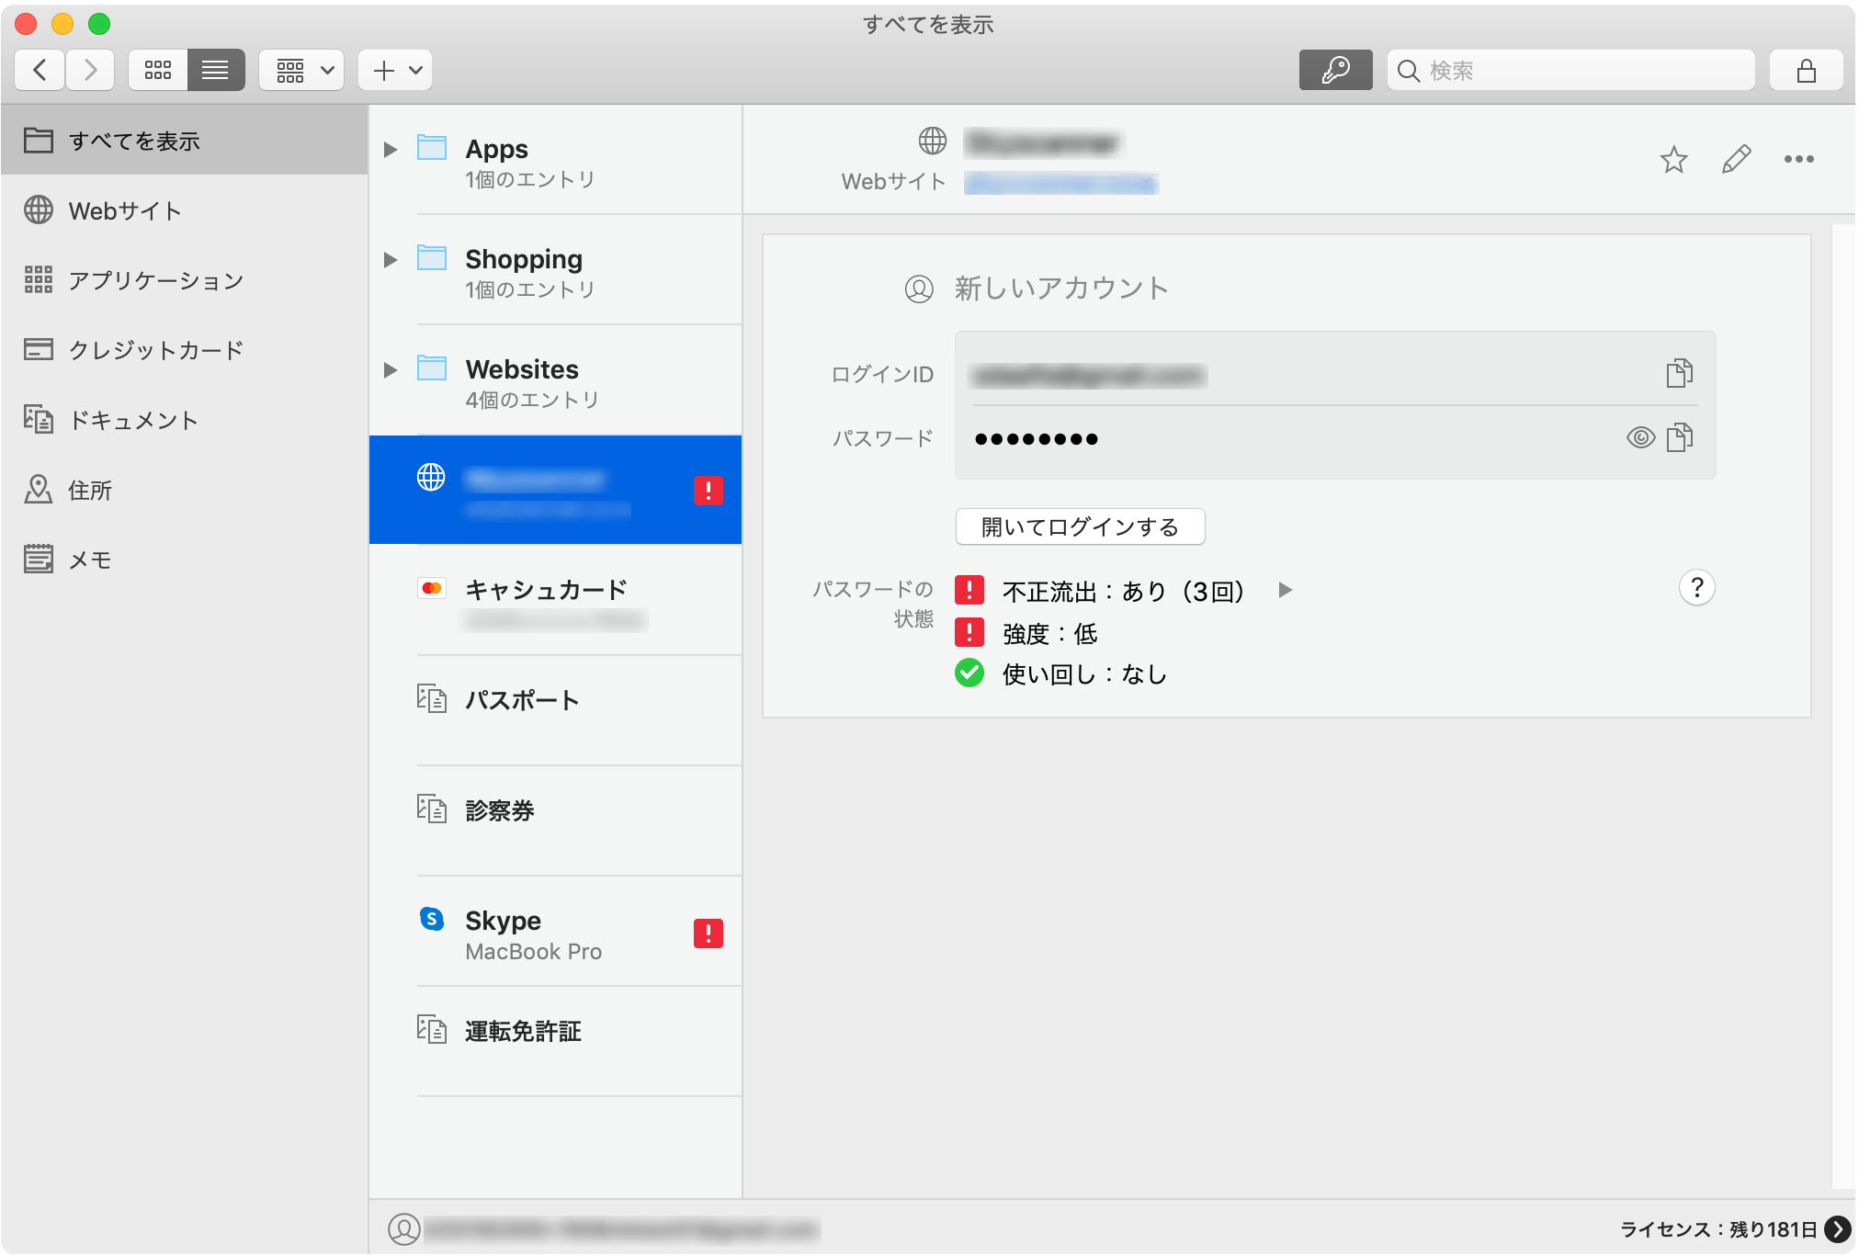Expand the Websites folder triangle
This screenshot has height=1256, width=1859.
[x=391, y=370]
